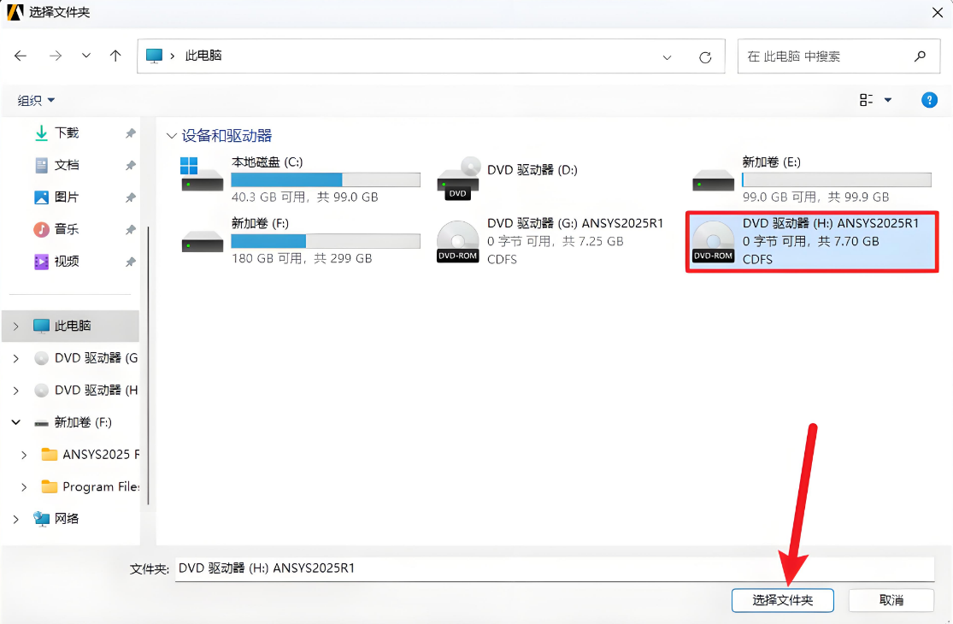This screenshot has width=953, height=624.
Task: Select DVD 驱动器 (G:) ANSYS2025R1
Action: (550, 241)
